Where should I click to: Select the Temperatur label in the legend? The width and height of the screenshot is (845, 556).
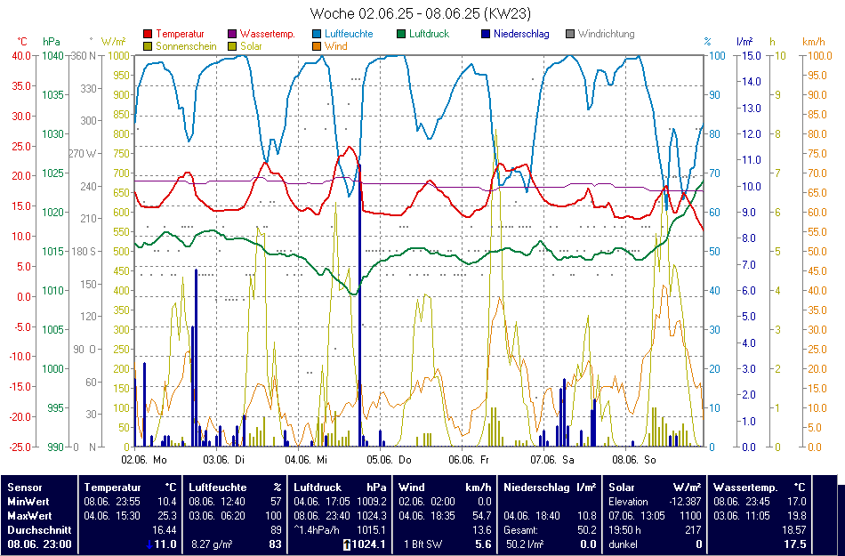[180, 34]
